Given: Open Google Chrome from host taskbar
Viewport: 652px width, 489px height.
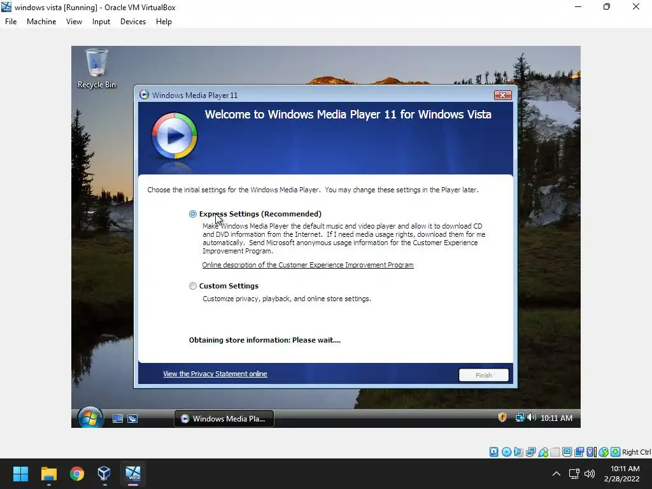Looking at the screenshot, I should [77, 474].
